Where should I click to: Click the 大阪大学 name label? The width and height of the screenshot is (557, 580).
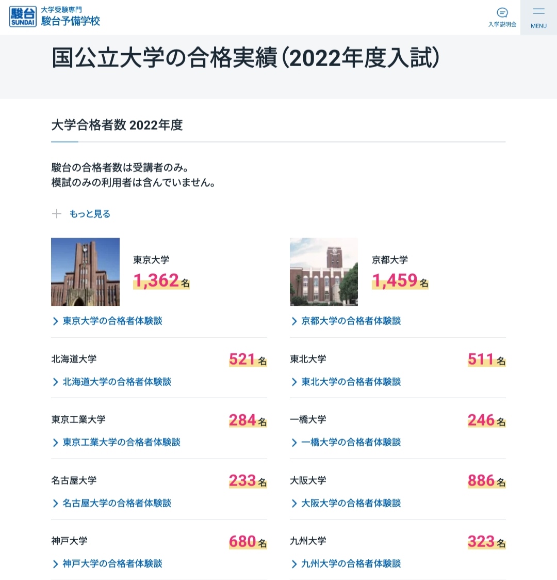pos(308,480)
